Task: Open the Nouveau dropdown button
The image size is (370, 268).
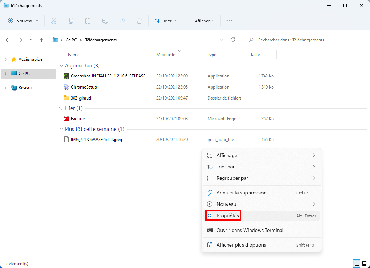Action: 23,21
